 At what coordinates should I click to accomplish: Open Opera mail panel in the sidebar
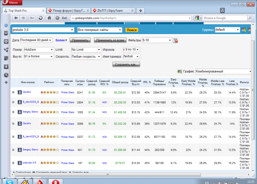pos(6,25)
